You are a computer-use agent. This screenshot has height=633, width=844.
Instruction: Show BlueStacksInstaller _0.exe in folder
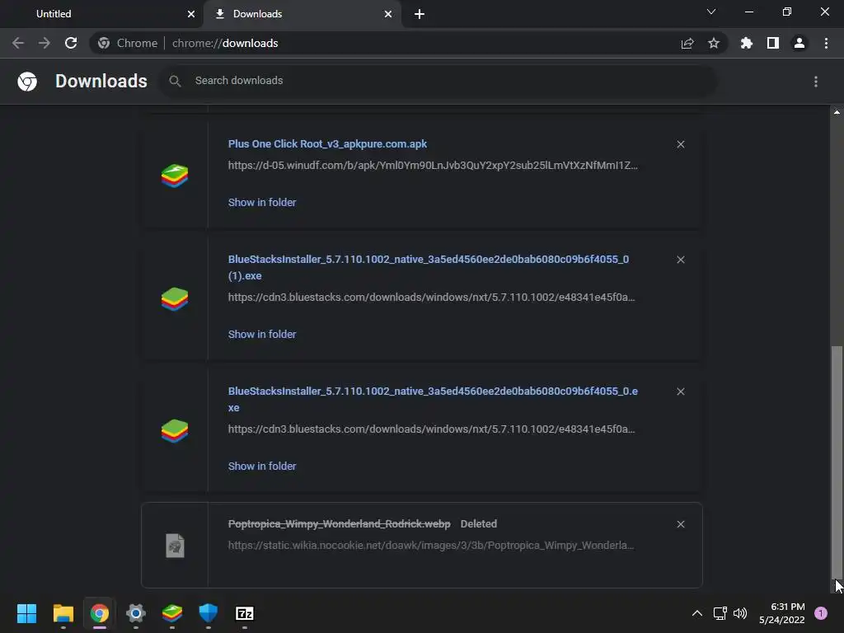click(x=262, y=467)
